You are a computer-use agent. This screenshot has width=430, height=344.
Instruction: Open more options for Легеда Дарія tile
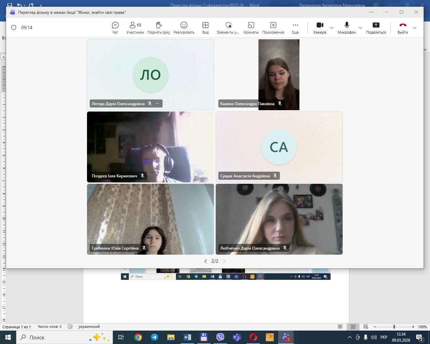(157, 103)
